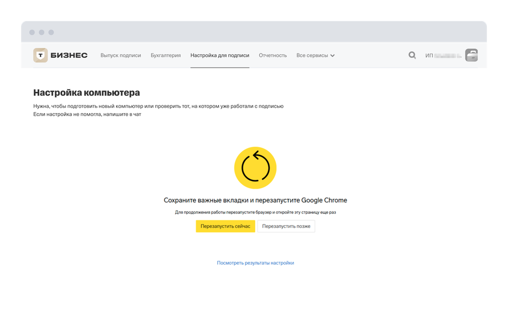Open Посмотреть результаты настройки link

click(255, 263)
